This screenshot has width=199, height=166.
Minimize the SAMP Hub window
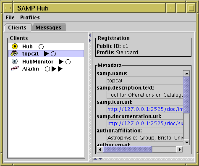pos(170,8)
